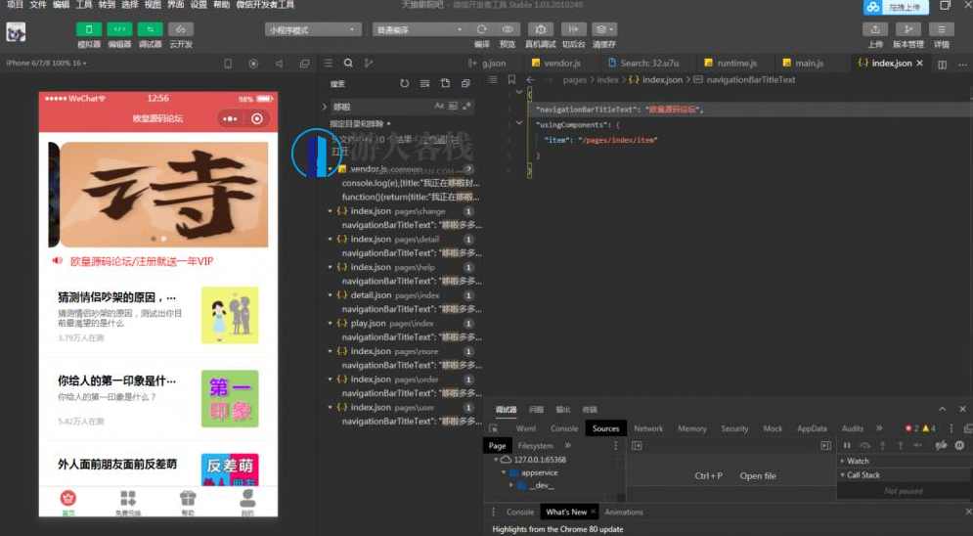Expand the iPhone 6/7/8 device selector
The height and width of the screenshot is (536, 973).
pyautogui.click(x=46, y=64)
